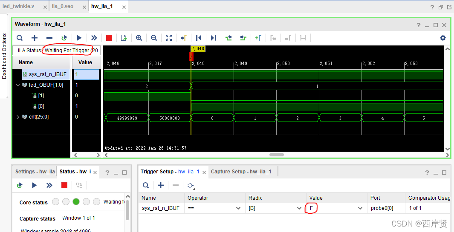454x232 pixels.
Task: Jump to the end of the waveform
Action: point(214,38)
